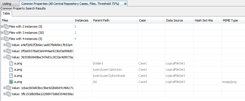Collapse 'Files with 4 instances (5)' node

[2, 39]
